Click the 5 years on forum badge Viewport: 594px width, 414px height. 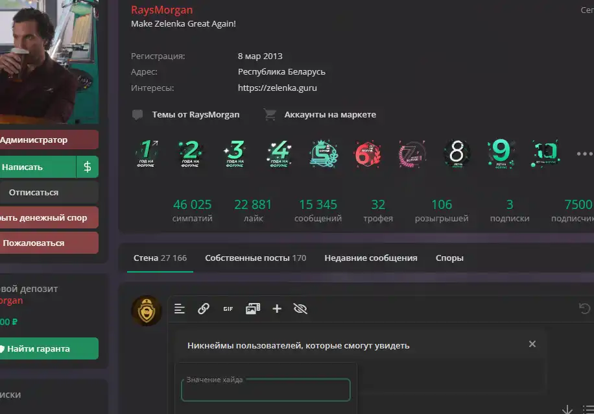pyautogui.click(x=324, y=154)
